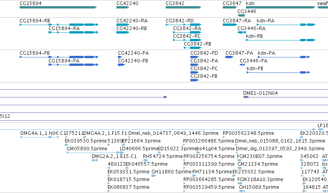
Task: Select the SD15022.3prime EST label
Action: pyautogui.click(x=177, y=149)
